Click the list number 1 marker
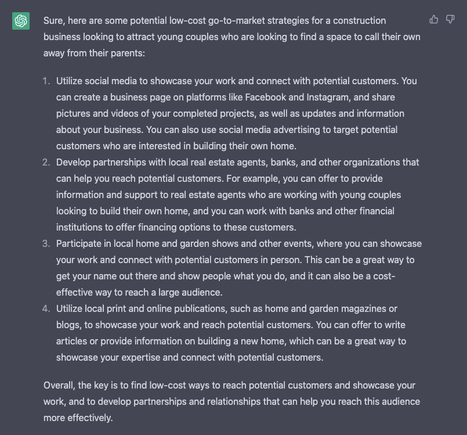The width and height of the screenshot is (467, 435). point(46,81)
